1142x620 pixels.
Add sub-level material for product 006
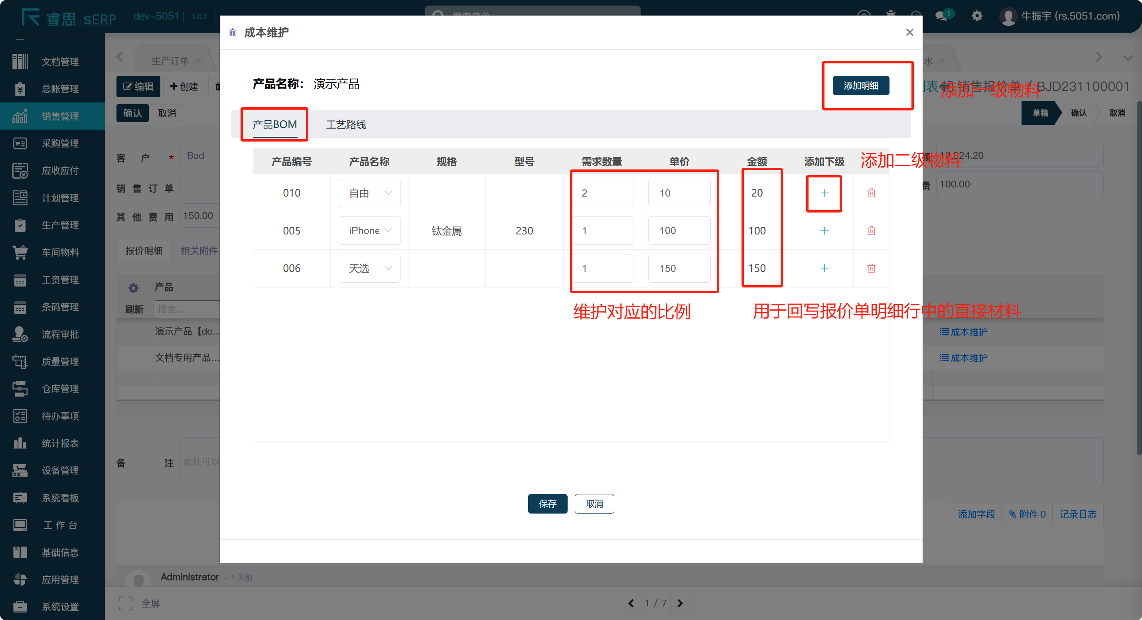click(824, 268)
